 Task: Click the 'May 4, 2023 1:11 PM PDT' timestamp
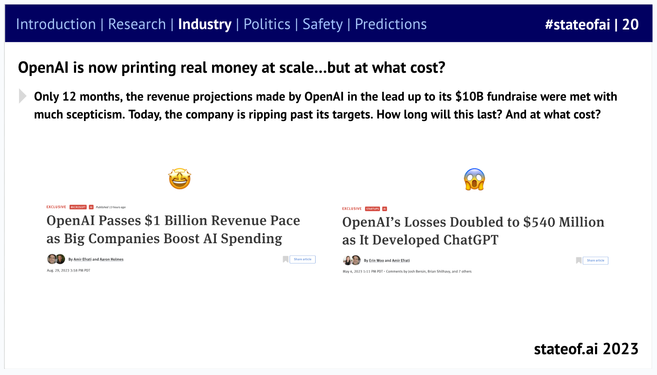(363, 271)
